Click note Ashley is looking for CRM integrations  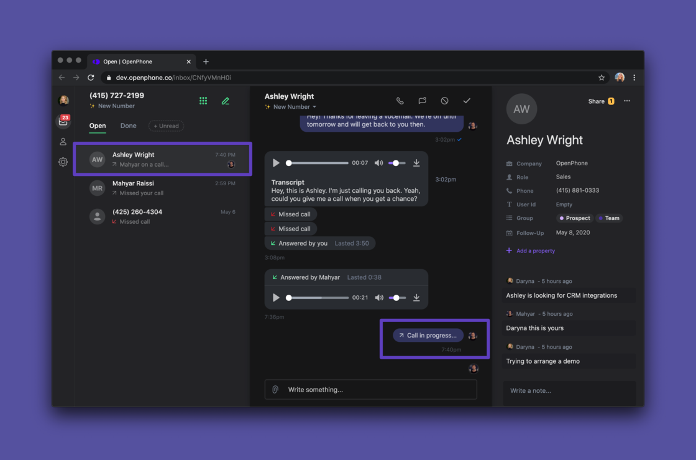click(x=569, y=295)
